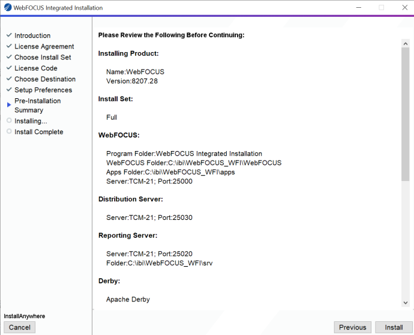Click the WebFOCUS: section heading
Screen dimensions: 414x335
point(119,135)
